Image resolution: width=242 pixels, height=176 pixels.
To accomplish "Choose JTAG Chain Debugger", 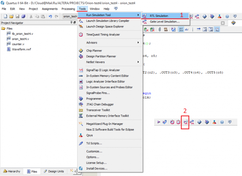I will [110, 104].
